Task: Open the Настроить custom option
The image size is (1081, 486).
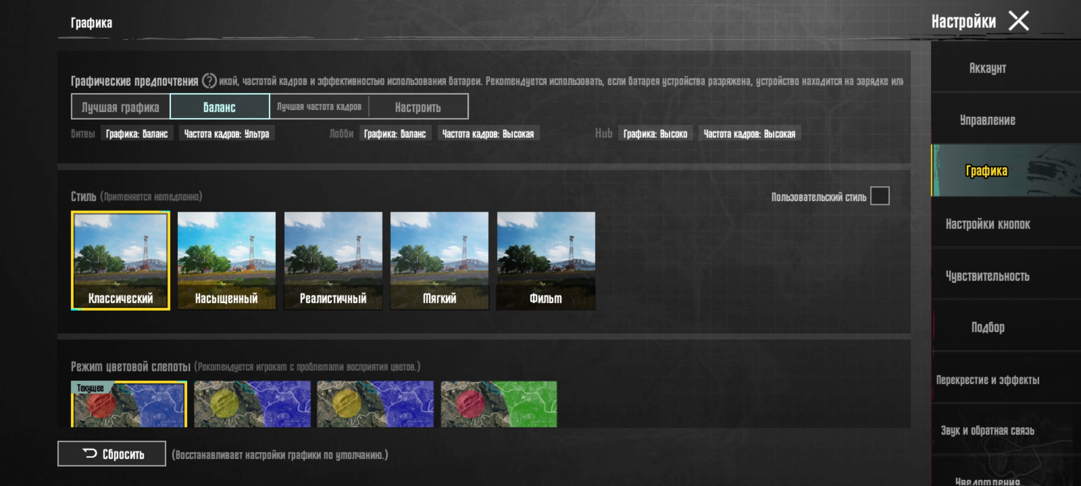Action: [x=418, y=107]
